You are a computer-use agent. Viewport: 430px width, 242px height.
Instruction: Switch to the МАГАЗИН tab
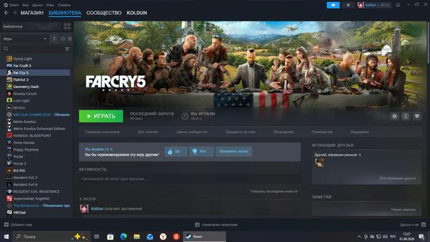(x=32, y=13)
